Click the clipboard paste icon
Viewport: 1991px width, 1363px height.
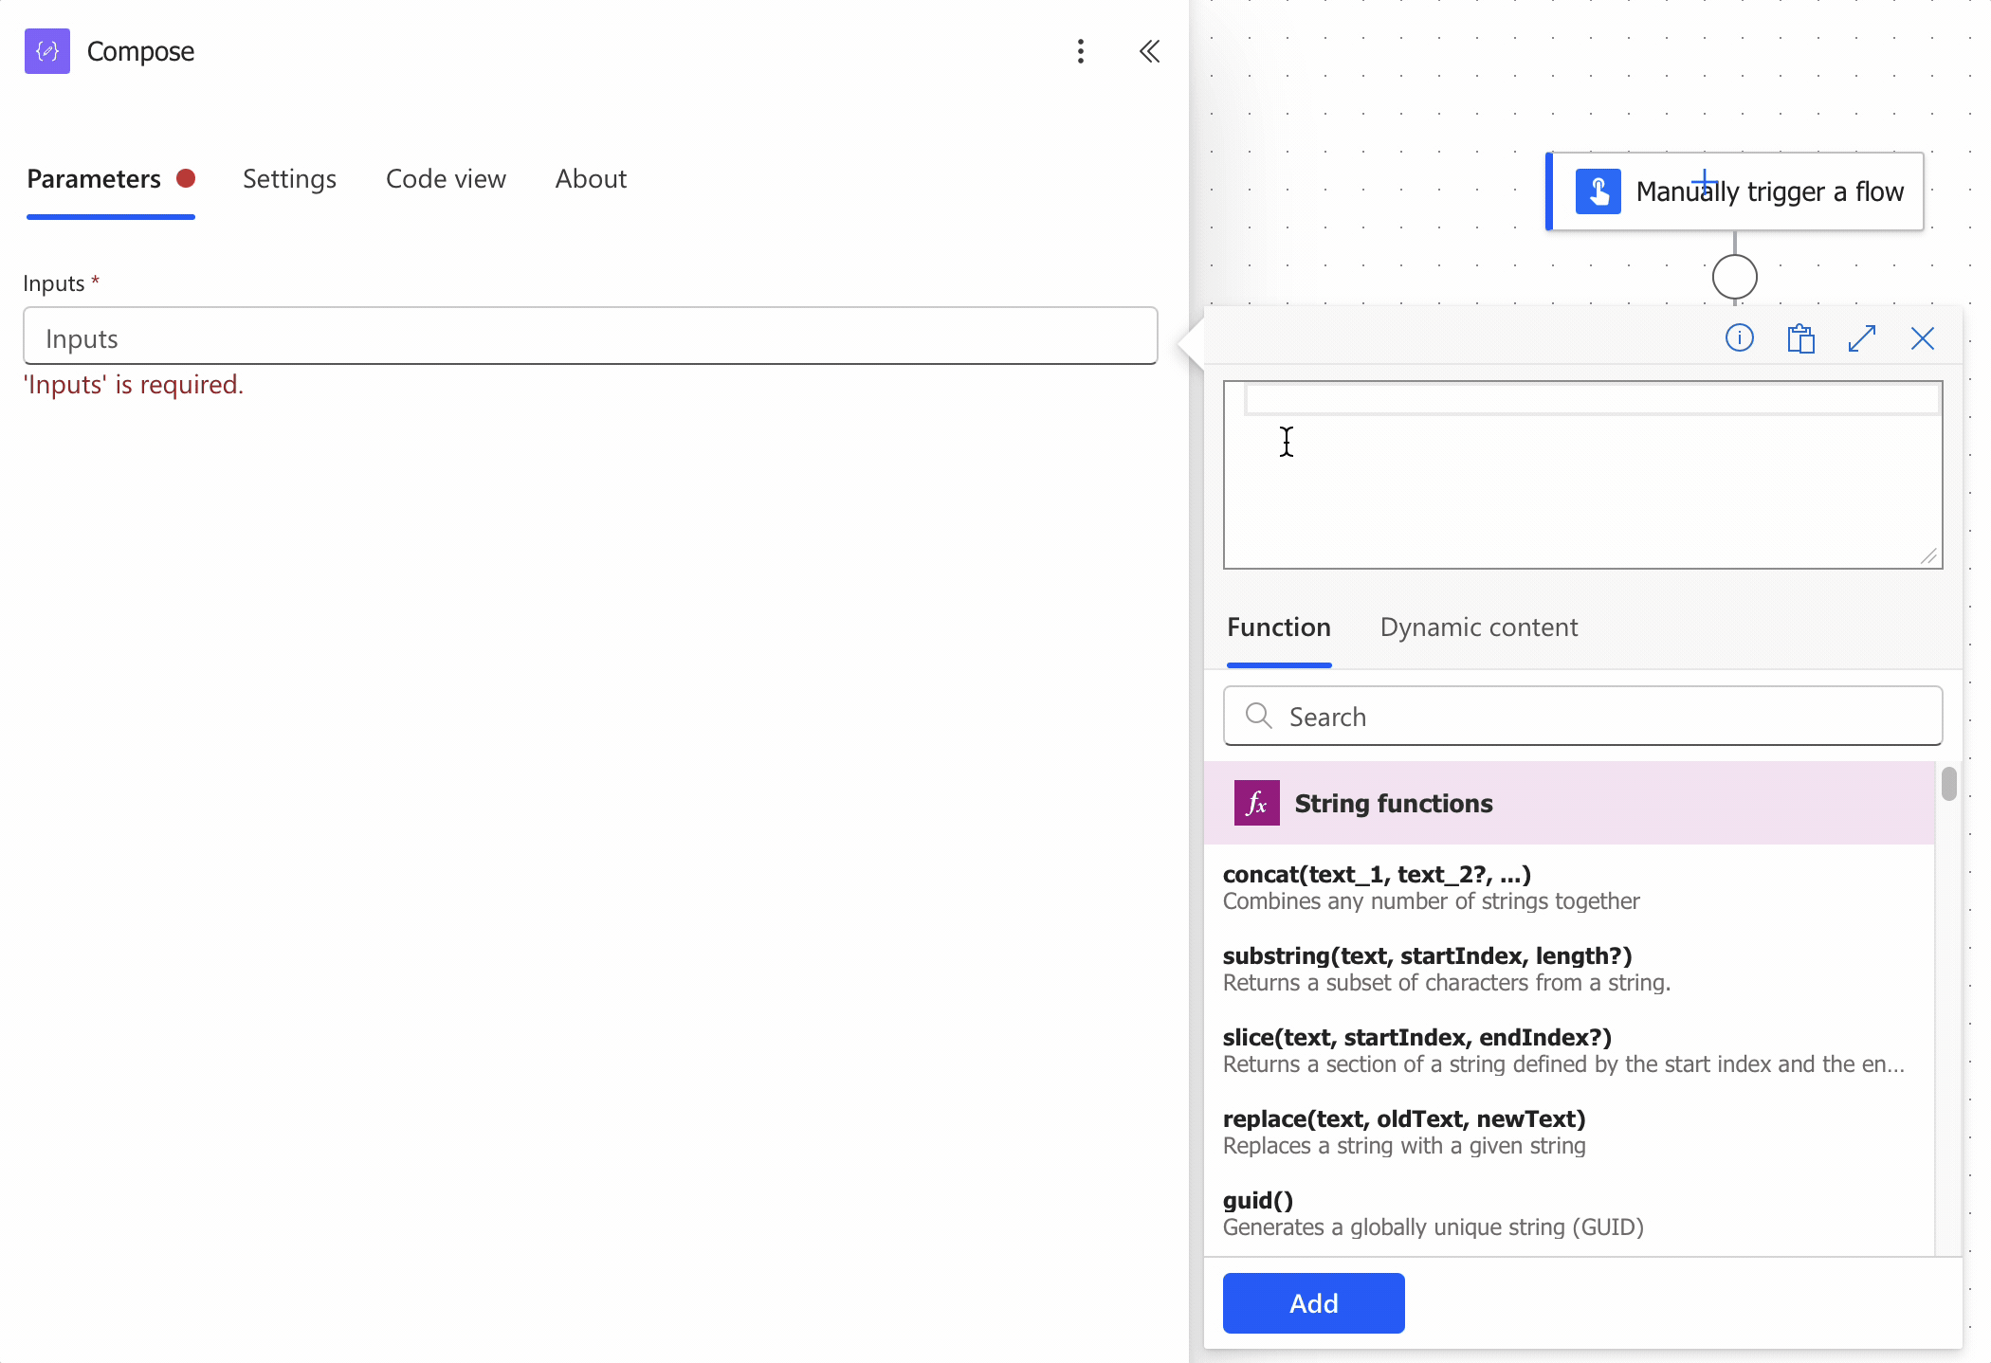click(x=1800, y=338)
